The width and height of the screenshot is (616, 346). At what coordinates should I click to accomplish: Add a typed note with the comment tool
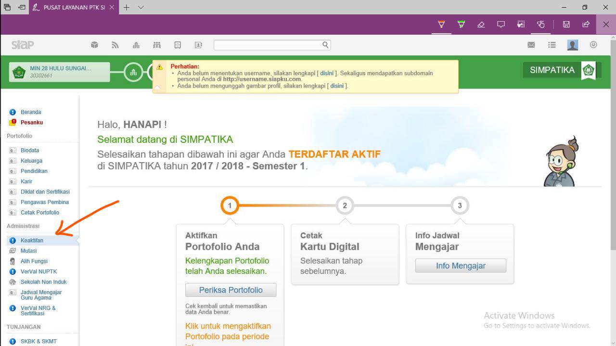[501, 24]
